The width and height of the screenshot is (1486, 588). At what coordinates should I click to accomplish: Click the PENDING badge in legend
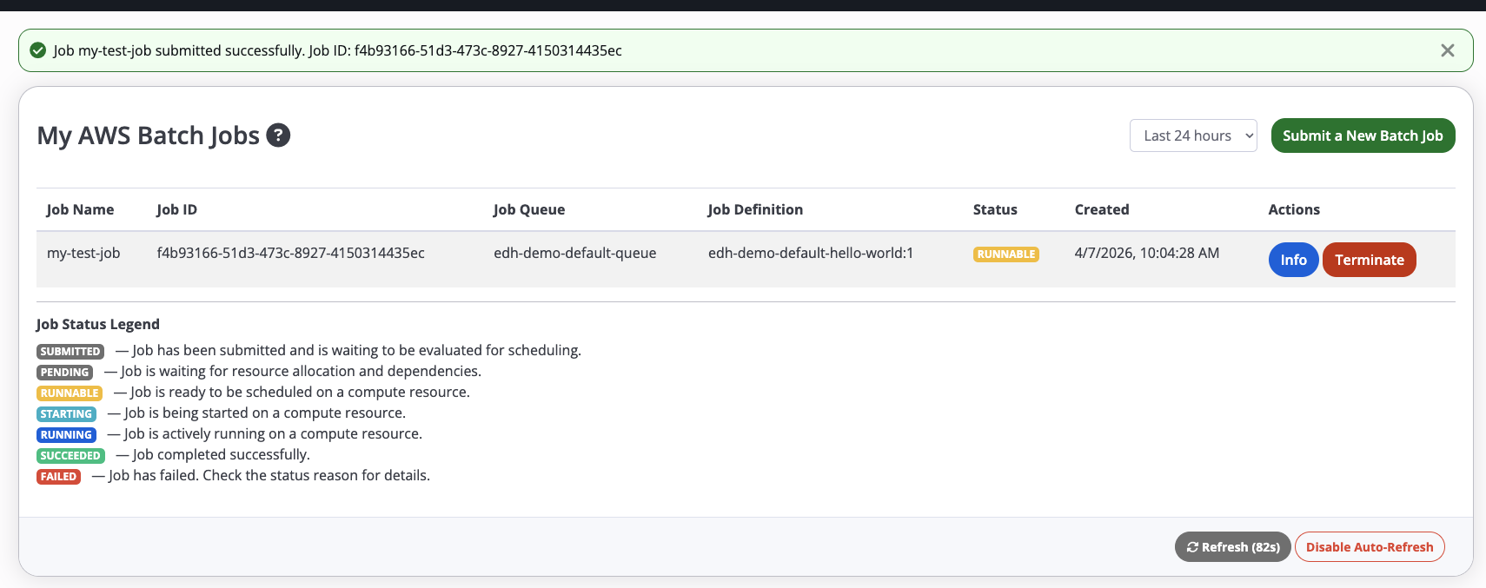pos(65,373)
